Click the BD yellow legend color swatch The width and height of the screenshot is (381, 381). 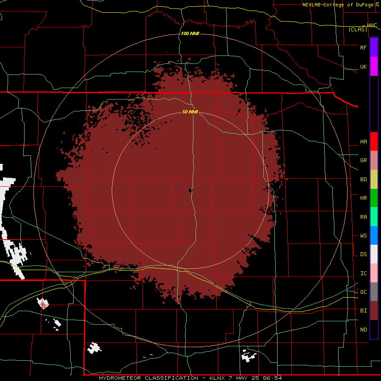[x=374, y=179]
